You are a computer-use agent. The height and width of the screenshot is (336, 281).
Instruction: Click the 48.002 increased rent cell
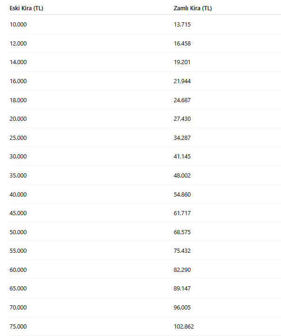pyautogui.click(x=182, y=176)
